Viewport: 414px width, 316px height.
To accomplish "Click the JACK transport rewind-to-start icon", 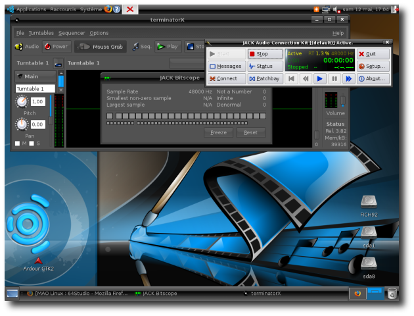I will (292, 79).
